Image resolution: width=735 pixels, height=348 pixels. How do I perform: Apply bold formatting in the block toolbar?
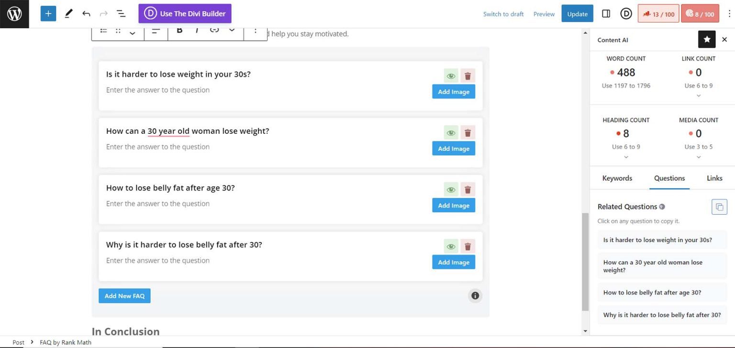pyautogui.click(x=179, y=30)
